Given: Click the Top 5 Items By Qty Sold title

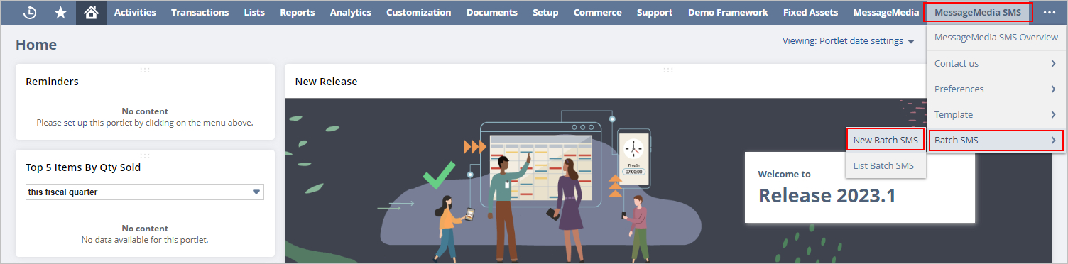Looking at the screenshot, I should click(x=83, y=167).
